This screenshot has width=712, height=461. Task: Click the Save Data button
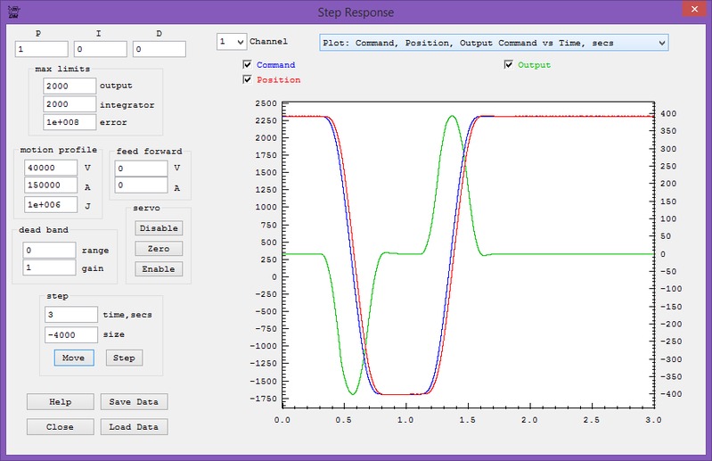(133, 402)
